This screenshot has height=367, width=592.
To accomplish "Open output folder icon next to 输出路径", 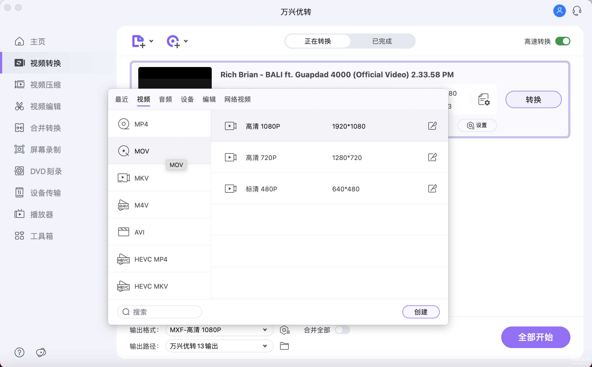I will point(284,346).
